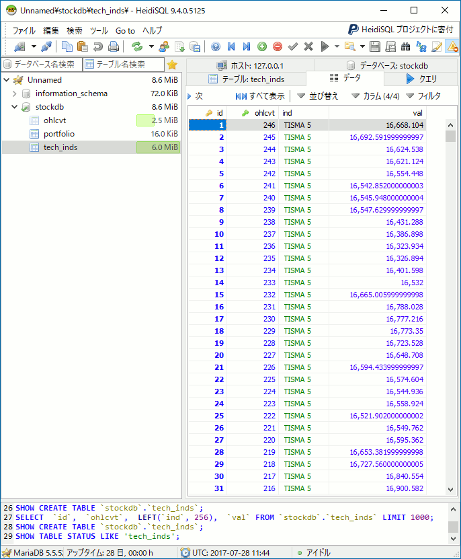Viewport: 461px width, 559px height.
Task: Click the Load SQL file icon
Action: click(180, 46)
